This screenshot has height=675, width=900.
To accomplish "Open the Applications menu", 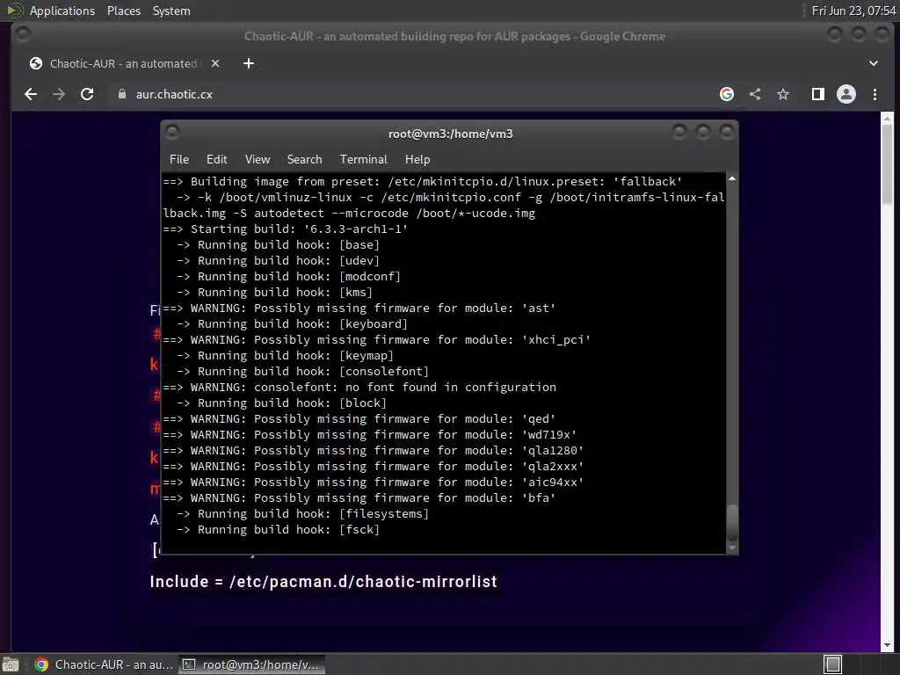I will point(62,11).
